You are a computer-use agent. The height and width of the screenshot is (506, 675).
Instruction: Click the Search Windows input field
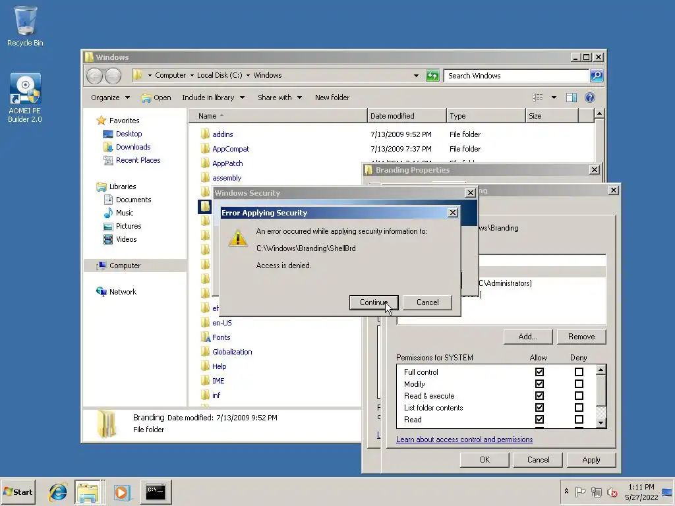click(516, 76)
